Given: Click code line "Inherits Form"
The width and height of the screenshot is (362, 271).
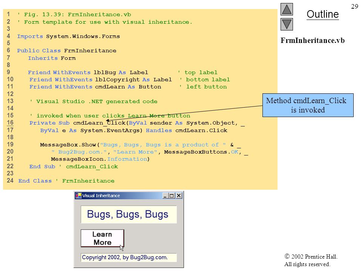Looking at the screenshot, I should coord(52,58).
